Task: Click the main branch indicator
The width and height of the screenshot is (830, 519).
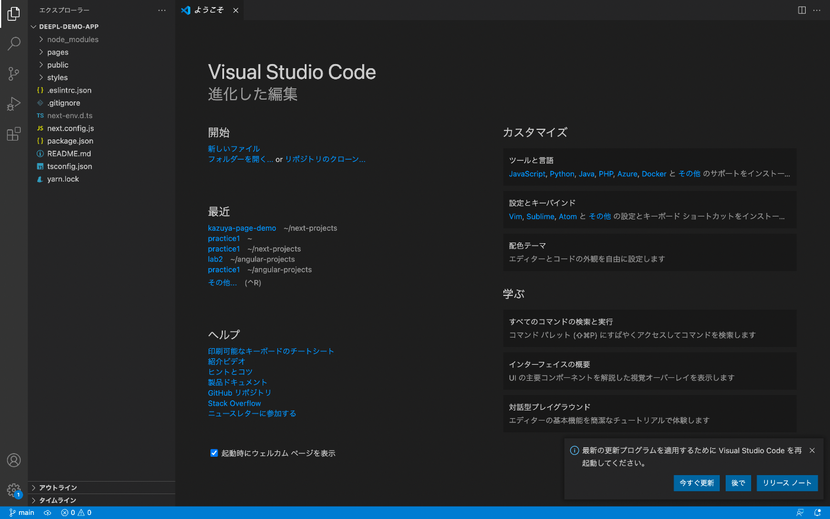Action: point(22,512)
